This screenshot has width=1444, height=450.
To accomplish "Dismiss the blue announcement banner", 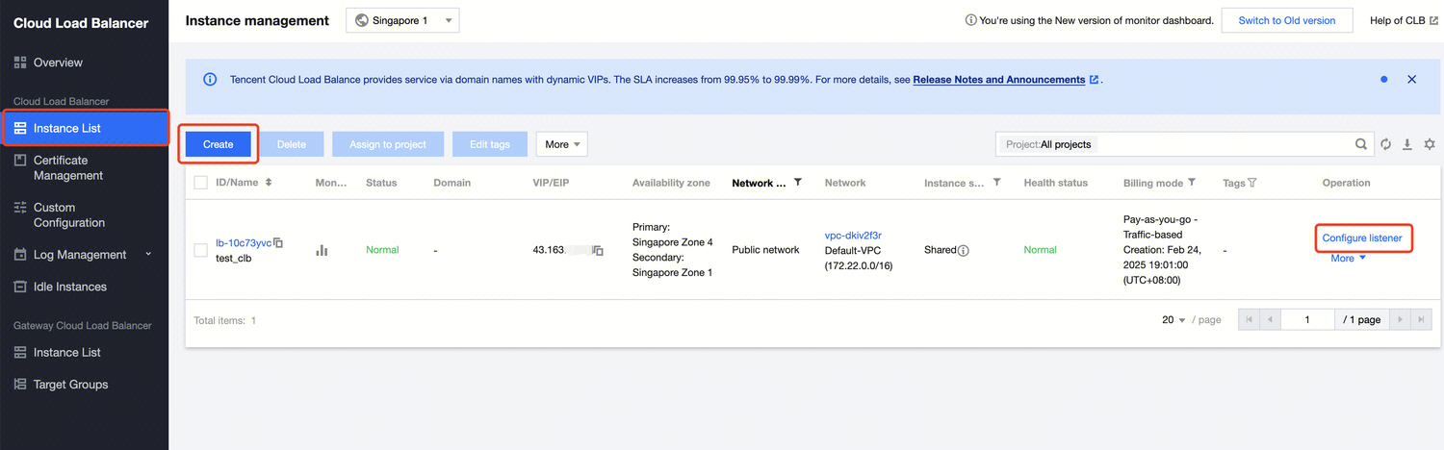I will (x=1411, y=79).
